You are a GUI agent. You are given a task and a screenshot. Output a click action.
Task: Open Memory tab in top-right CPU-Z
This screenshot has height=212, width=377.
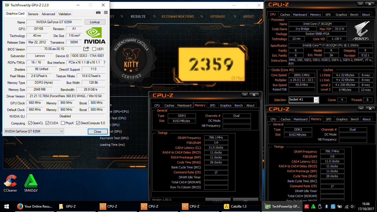pos(315,15)
